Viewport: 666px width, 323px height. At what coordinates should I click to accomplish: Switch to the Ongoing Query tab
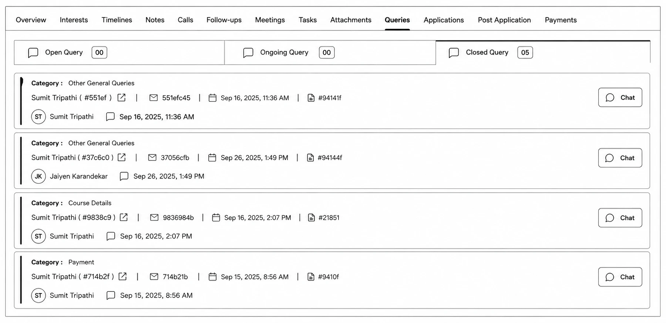(330, 52)
